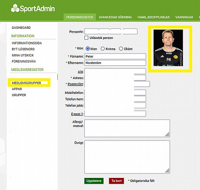Open Appar in the sidebar

[x=17, y=89]
